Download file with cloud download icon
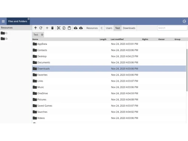Screen dimensions: 188x141 tap(81, 28)
